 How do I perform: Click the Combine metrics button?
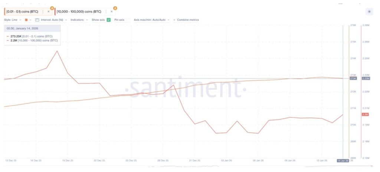tap(188, 20)
